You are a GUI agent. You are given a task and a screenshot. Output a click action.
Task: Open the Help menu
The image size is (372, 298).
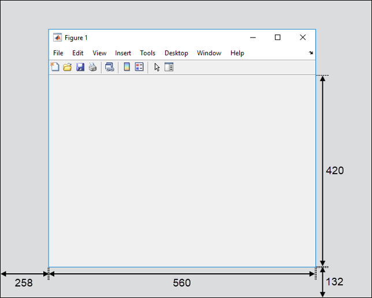(x=237, y=53)
